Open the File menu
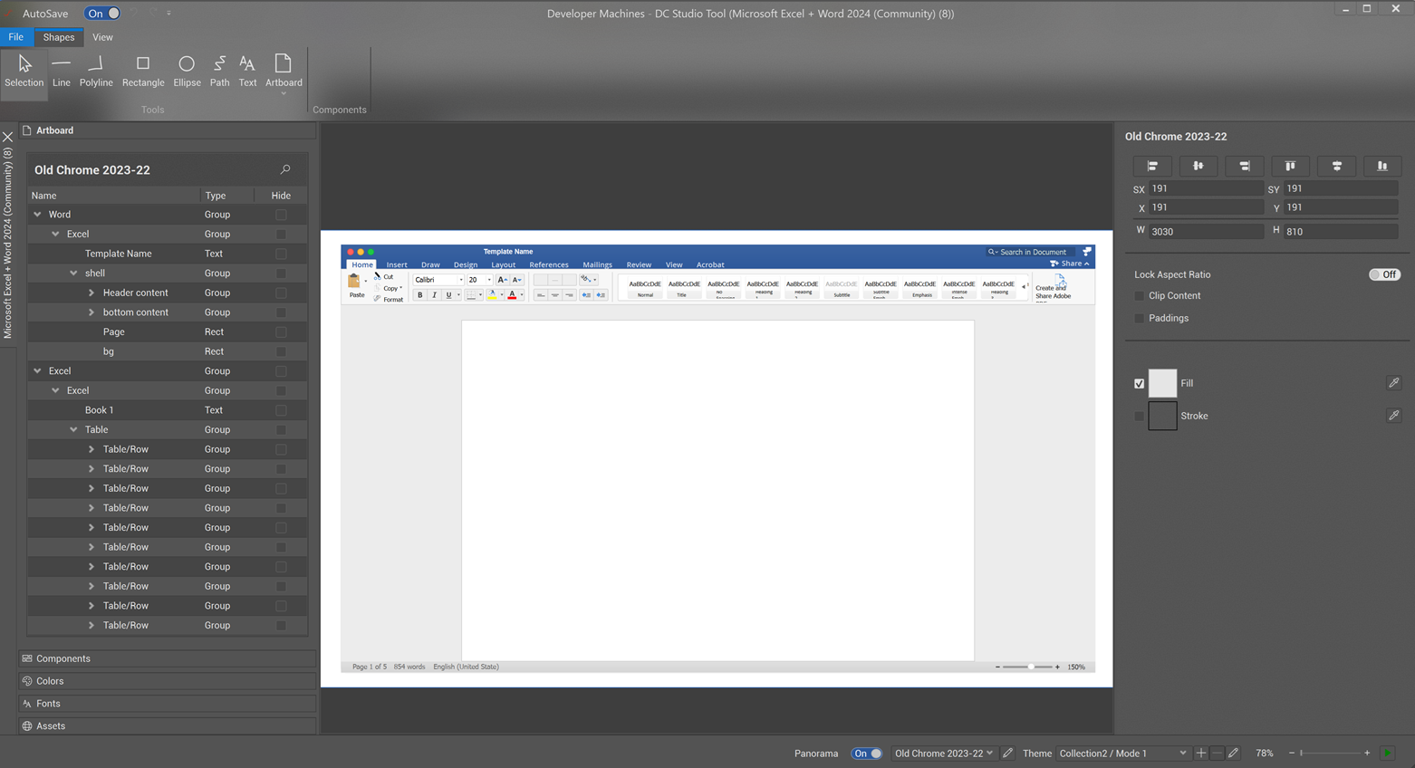 click(16, 37)
